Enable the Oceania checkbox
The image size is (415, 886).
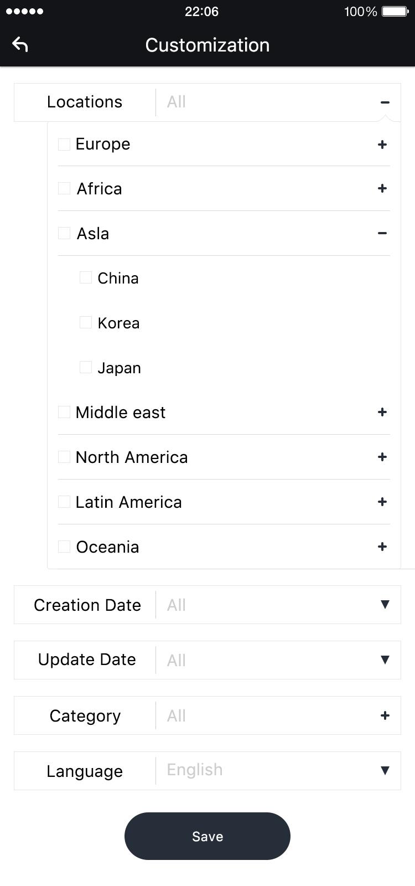click(x=64, y=545)
